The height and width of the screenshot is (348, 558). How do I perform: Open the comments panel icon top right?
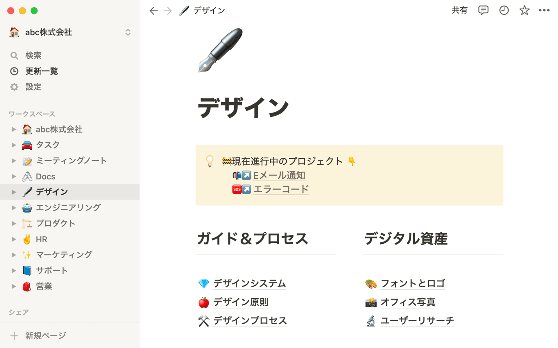[x=483, y=10]
